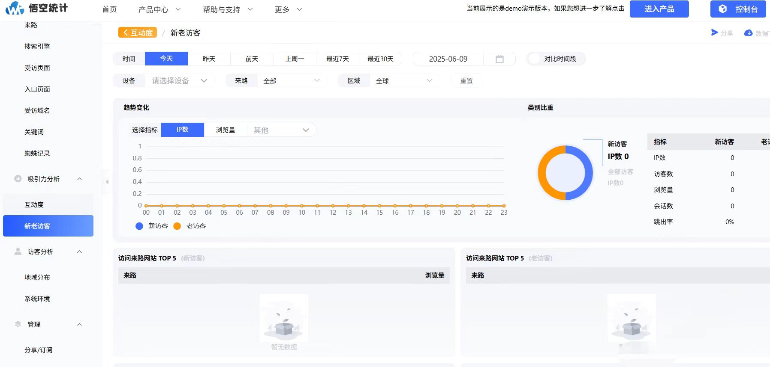
Task: Select the 浏览量 metric tab
Action: tap(226, 130)
